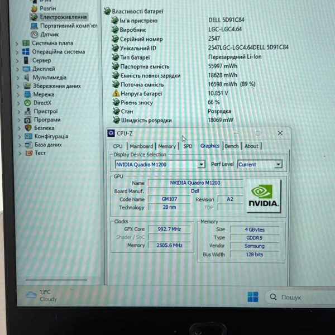Expand the Системна плата tree node

(x=17, y=44)
